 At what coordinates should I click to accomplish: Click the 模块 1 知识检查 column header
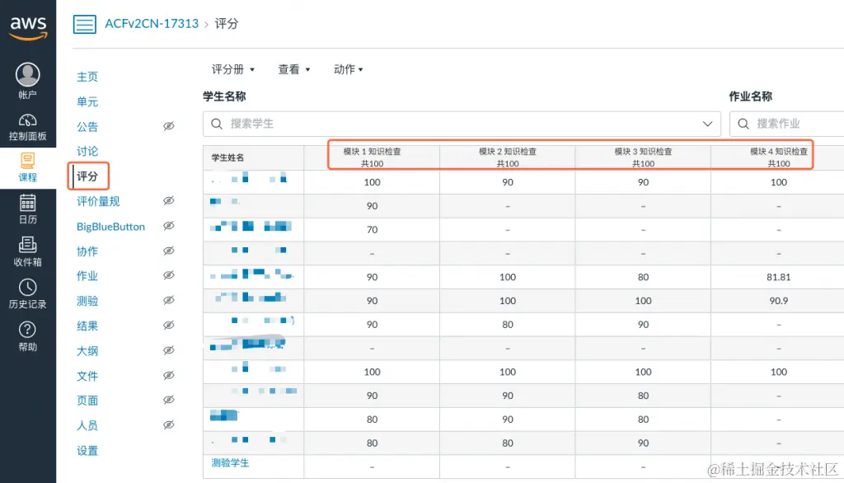coord(372,157)
